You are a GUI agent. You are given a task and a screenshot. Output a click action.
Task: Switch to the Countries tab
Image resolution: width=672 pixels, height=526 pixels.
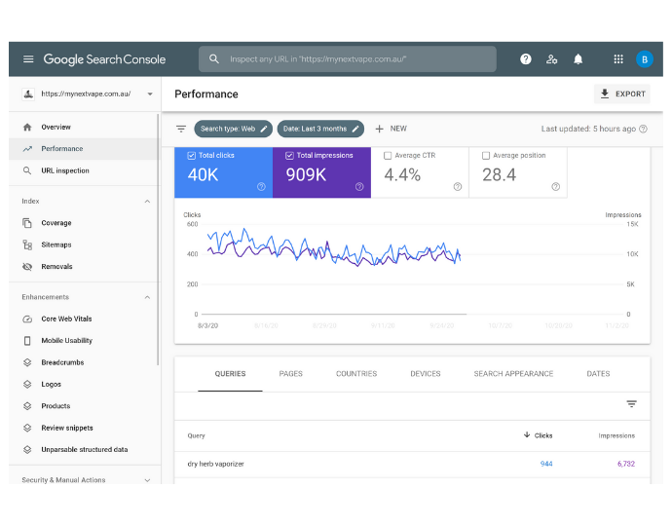point(356,374)
